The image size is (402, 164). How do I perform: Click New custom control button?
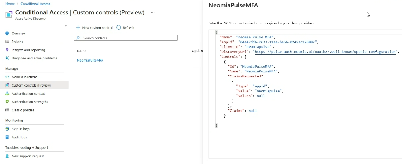[94, 27]
